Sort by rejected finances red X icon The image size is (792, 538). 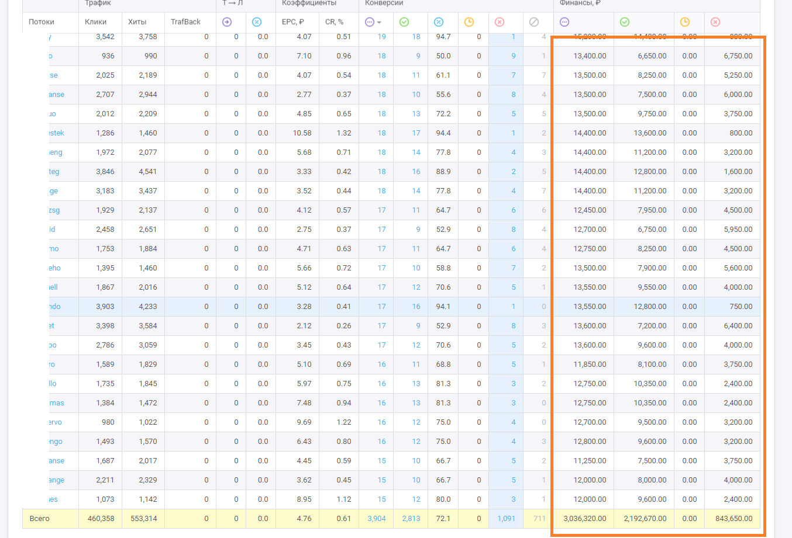tap(715, 22)
